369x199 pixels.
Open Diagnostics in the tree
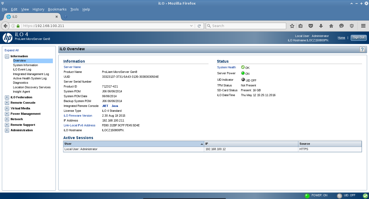20,83
